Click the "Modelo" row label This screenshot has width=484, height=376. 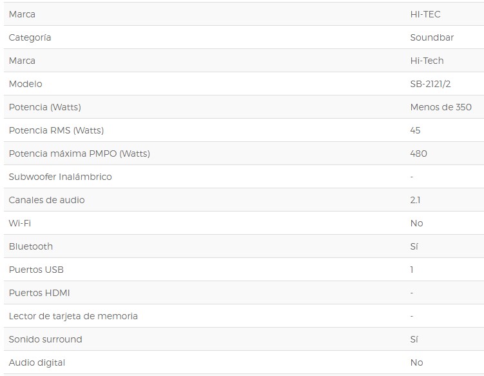tap(25, 84)
